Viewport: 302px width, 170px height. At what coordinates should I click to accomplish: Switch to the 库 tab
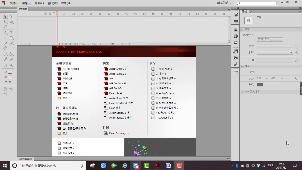click(252, 12)
